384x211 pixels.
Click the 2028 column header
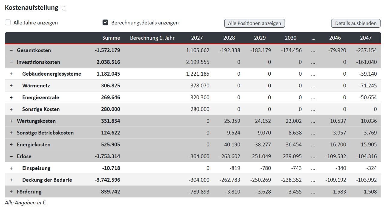(x=229, y=38)
